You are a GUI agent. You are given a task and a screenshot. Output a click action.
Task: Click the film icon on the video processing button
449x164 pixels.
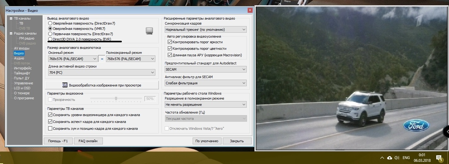tap(65, 85)
